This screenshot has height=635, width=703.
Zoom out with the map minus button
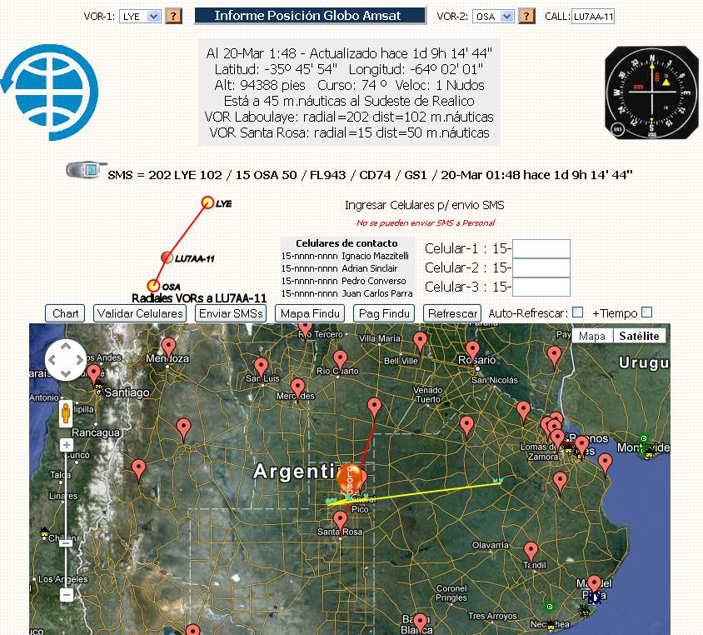point(67,595)
